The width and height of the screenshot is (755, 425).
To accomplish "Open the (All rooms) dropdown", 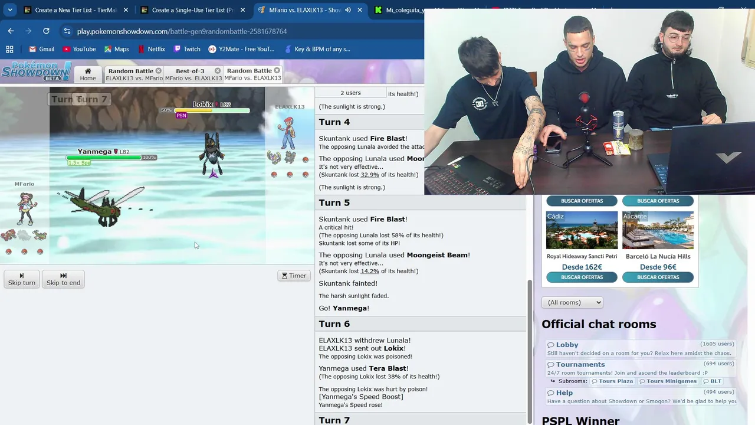I will tap(572, 302).
